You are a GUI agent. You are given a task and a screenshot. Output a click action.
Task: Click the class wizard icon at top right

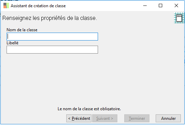point(179,18)
